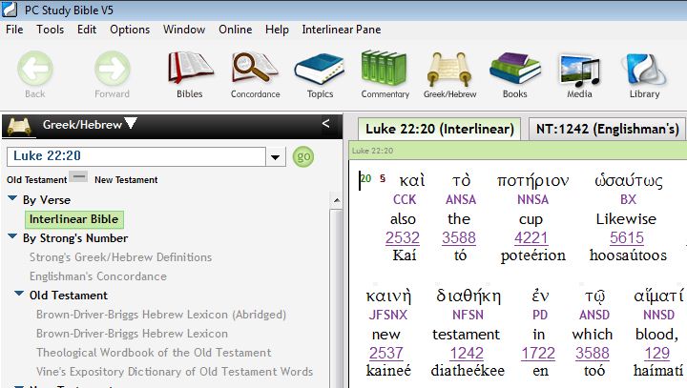This screenshot has height=388, width=687.
Task: Click Strong's number link 2532
Action: pyautogui.click(x=403, y=237)
